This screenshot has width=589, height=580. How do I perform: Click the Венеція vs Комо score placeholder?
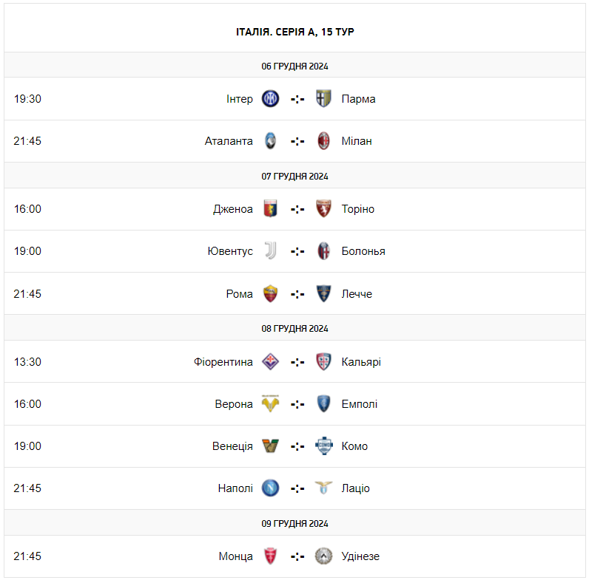point(297,446)
